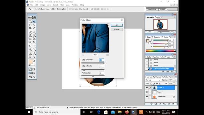Select the Zoom magnifier tool
Screen dimensions: 204x115
[x=34, y=57]
